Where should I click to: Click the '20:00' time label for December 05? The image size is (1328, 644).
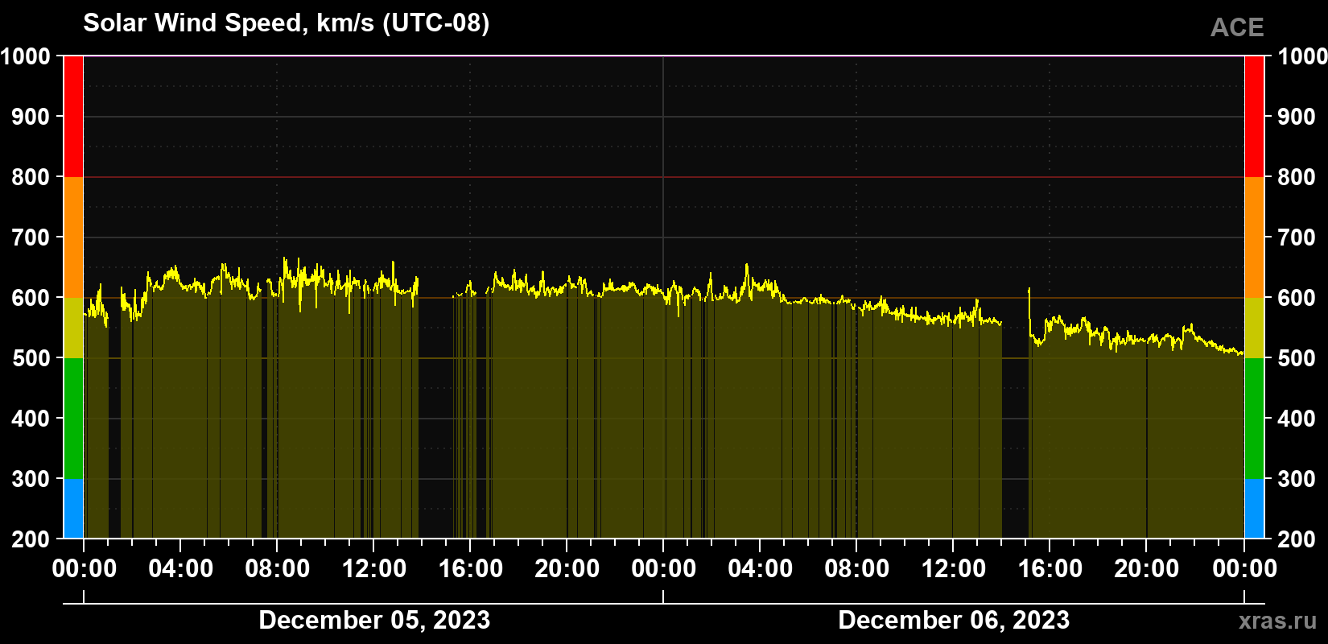tap(567, 569)
